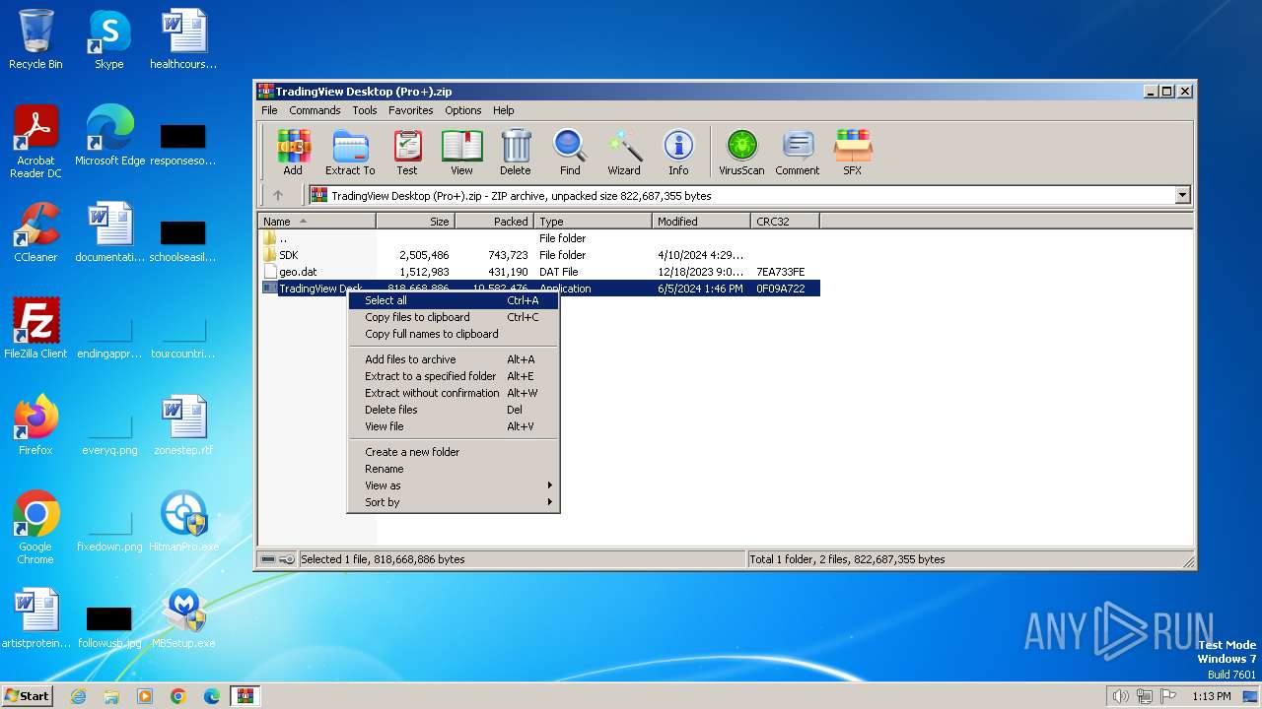Open the Comment tool
This screenshot has height=709, width=1262.
coord(797,153)
